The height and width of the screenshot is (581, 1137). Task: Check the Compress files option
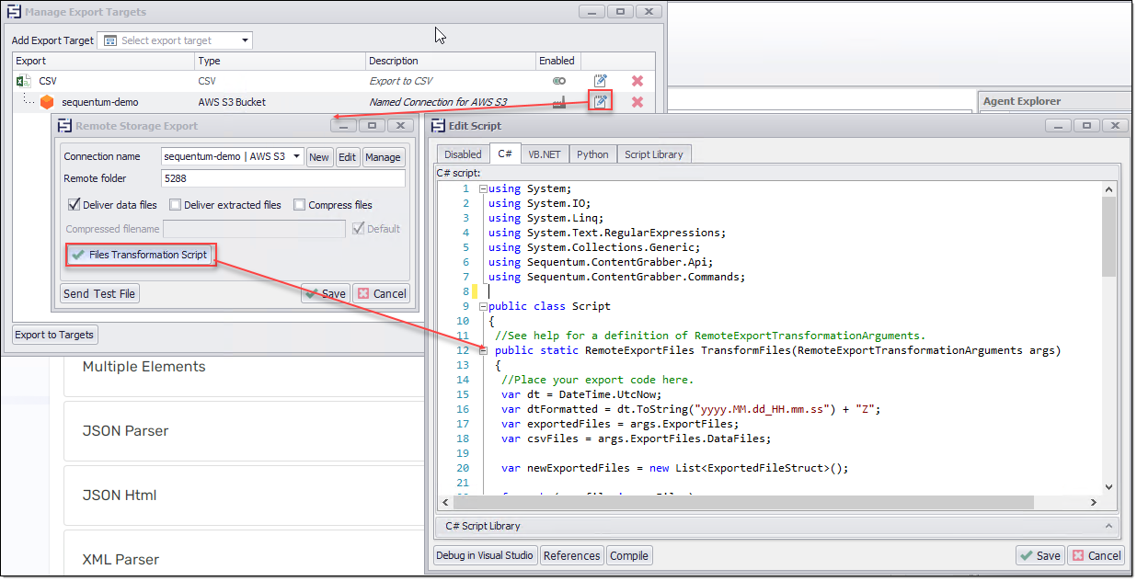[300, 205]
